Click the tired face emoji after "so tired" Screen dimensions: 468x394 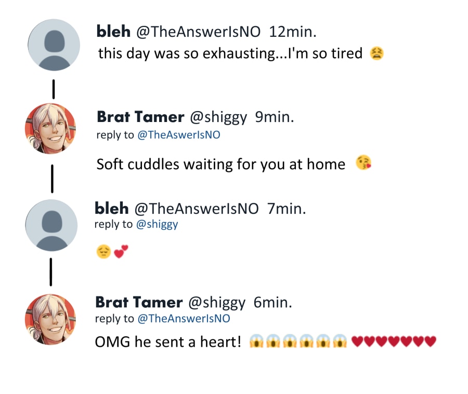click(376, 53)
